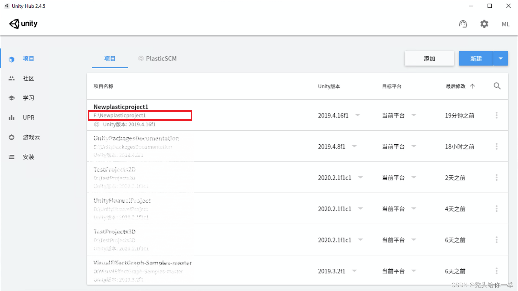Open version dropdown for TestProjects3D
The width and height of the screenshot is (518, 291).
360,240
